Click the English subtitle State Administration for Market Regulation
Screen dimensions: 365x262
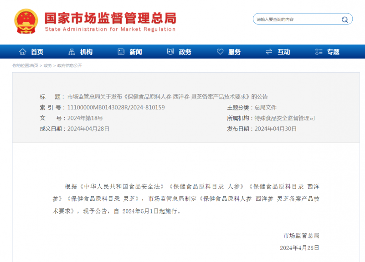(x=110, y=29)
